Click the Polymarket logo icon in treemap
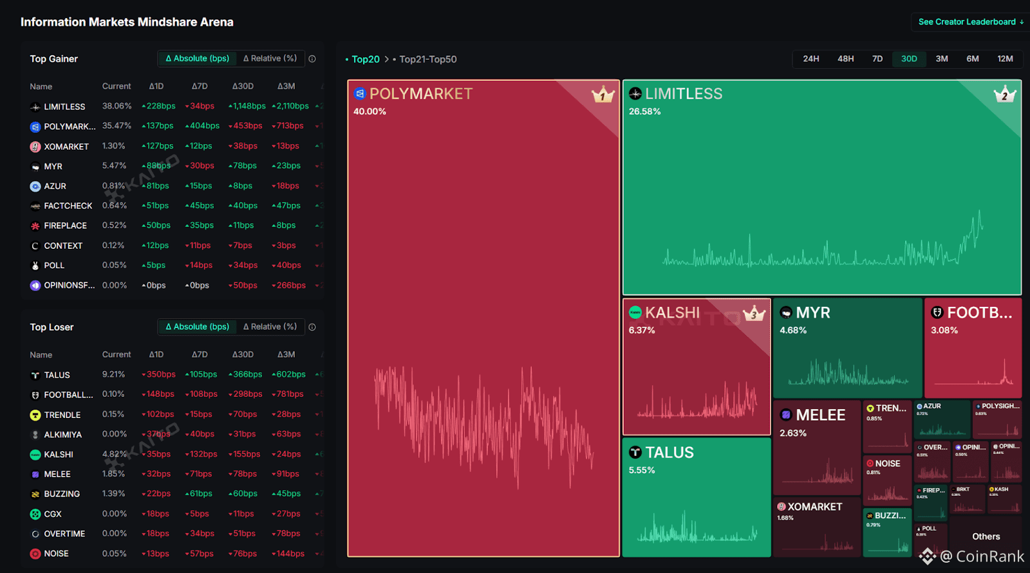The width and height of the screenshot is (1030, 573). (360, 94)
